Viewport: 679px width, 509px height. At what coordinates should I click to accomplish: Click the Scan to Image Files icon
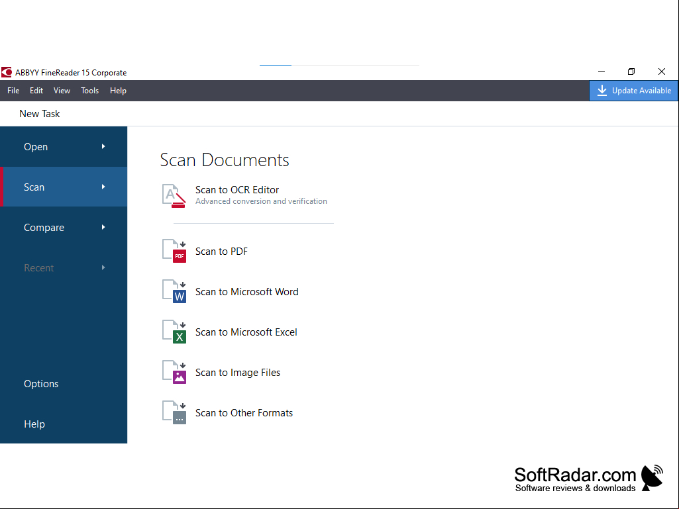tap(174, 372)
